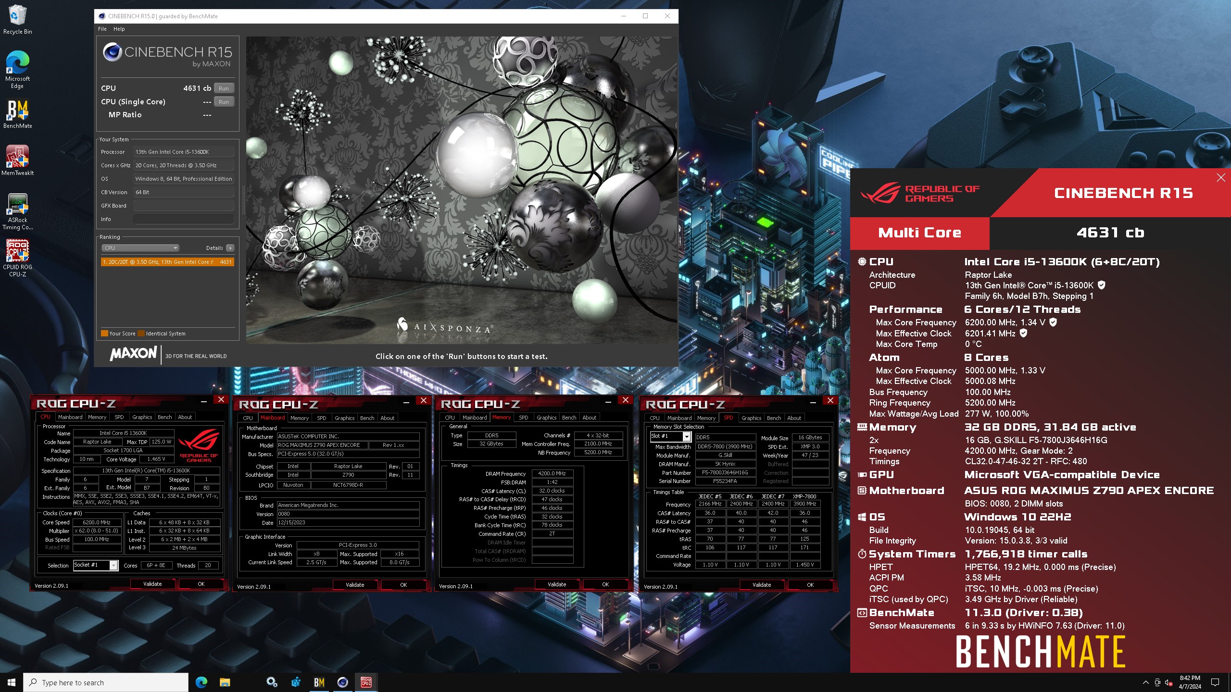Open the Socket #1 selection dropdown
This screenshot has height=692, width=1231.
coord(95,565)
